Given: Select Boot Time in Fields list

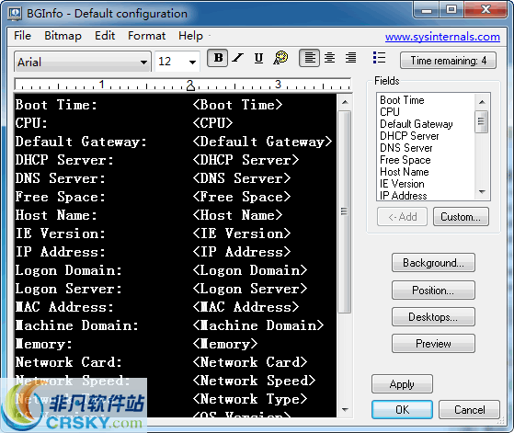Looking at the screenshot, I should coord(402,100).
